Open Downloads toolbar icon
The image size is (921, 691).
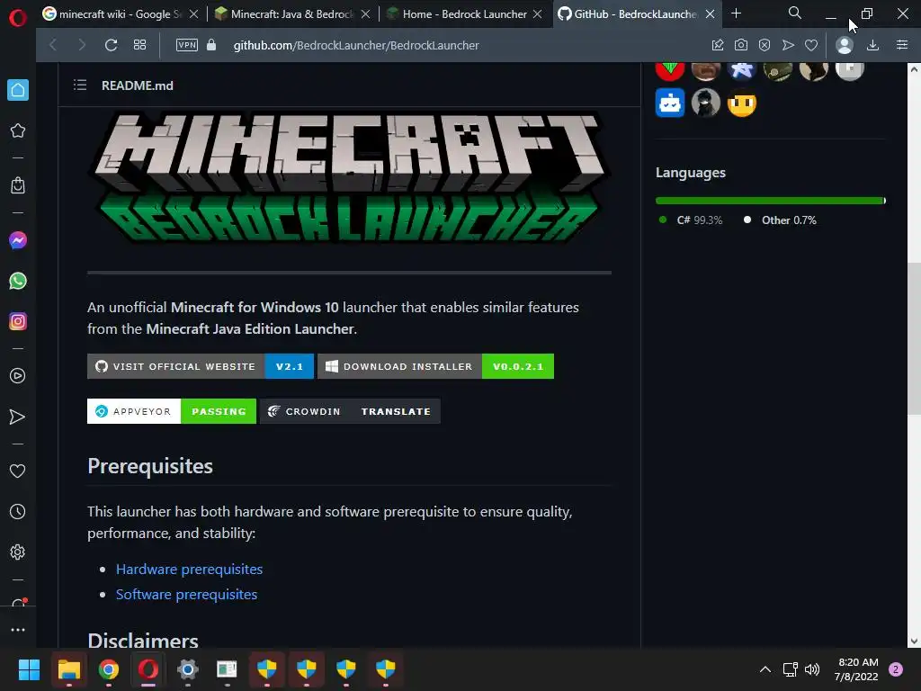tap(872, 45)
